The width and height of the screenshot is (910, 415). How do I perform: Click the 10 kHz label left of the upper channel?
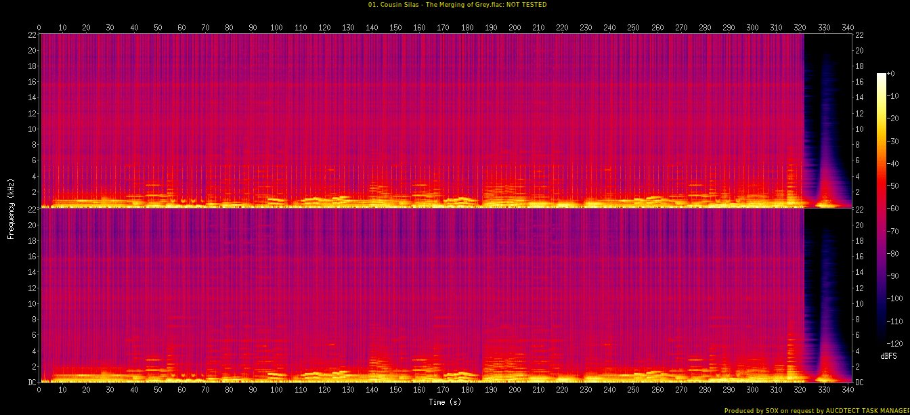[x=32, y=129]
